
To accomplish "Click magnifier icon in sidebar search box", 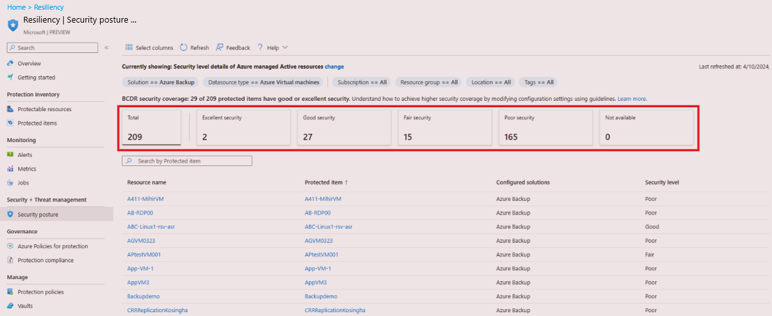I will pyautogui.click(x=12, y=48).
